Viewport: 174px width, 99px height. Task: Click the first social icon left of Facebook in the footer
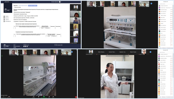point(24,46)
